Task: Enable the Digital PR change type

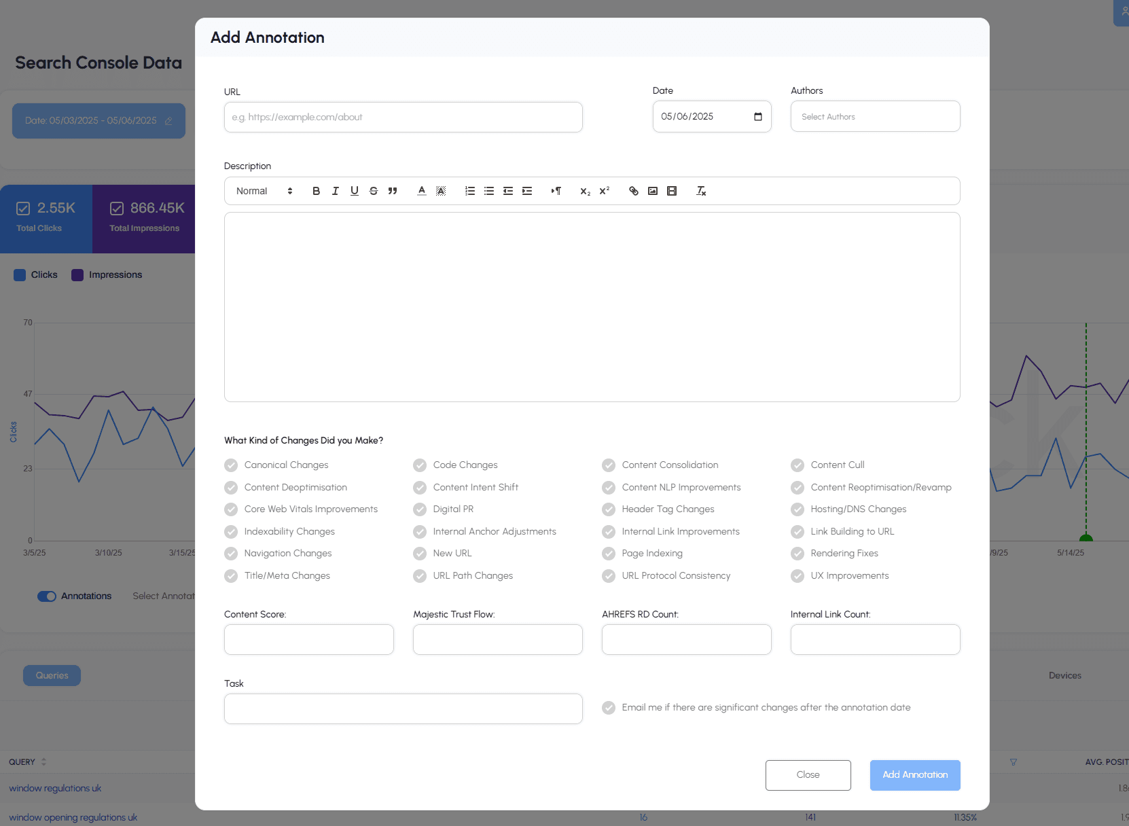Action: [x=420, y=509]
